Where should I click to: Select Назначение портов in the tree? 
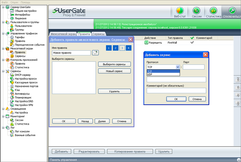pyautogui.click(x=27, y=86)
